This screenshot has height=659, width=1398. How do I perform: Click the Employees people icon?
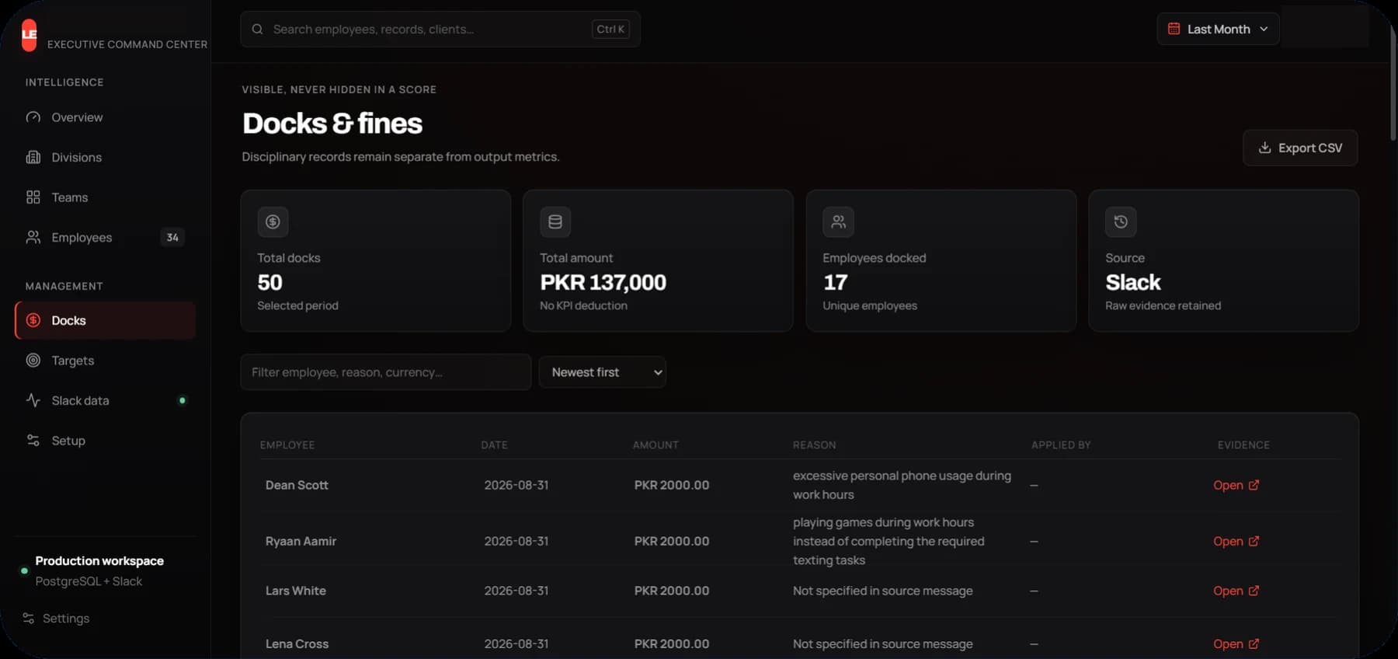point(33,237)
